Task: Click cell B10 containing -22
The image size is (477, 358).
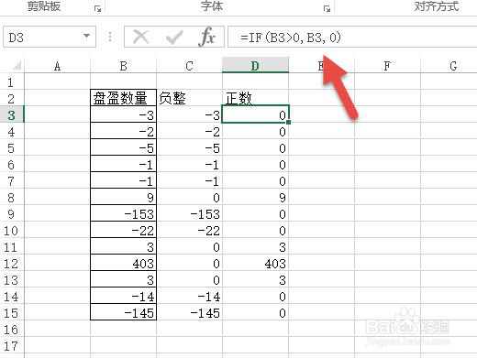Action: point(123,230)
